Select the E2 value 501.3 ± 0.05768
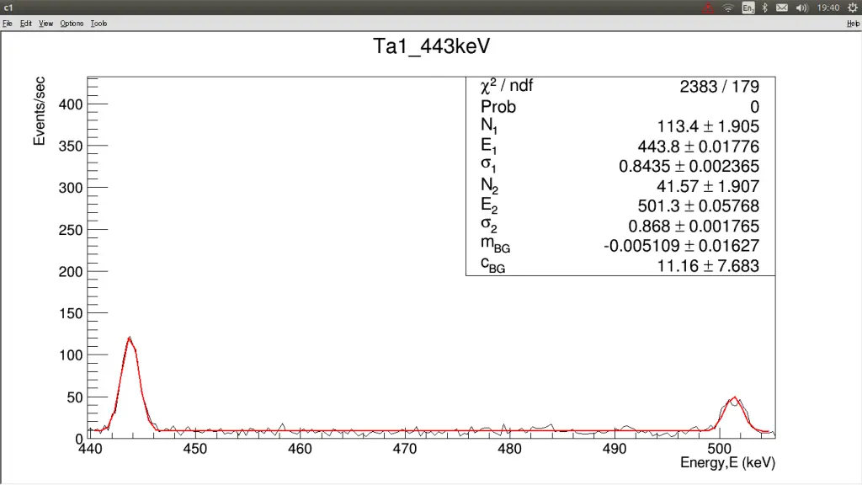This screenshot has height=485, width=862. pos(698,205)
